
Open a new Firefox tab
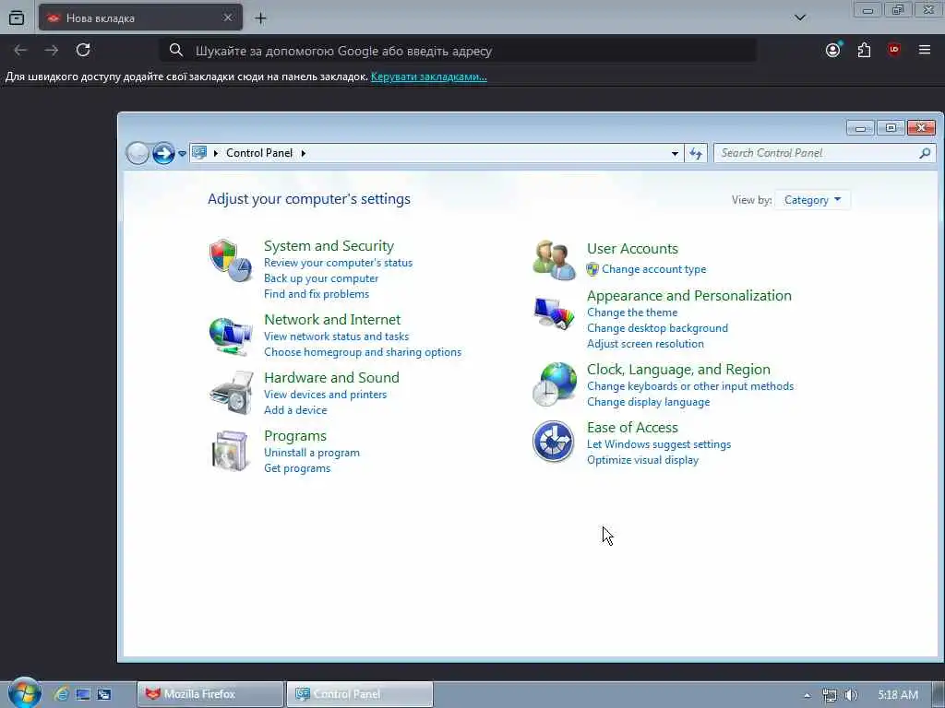click(260, 18)
